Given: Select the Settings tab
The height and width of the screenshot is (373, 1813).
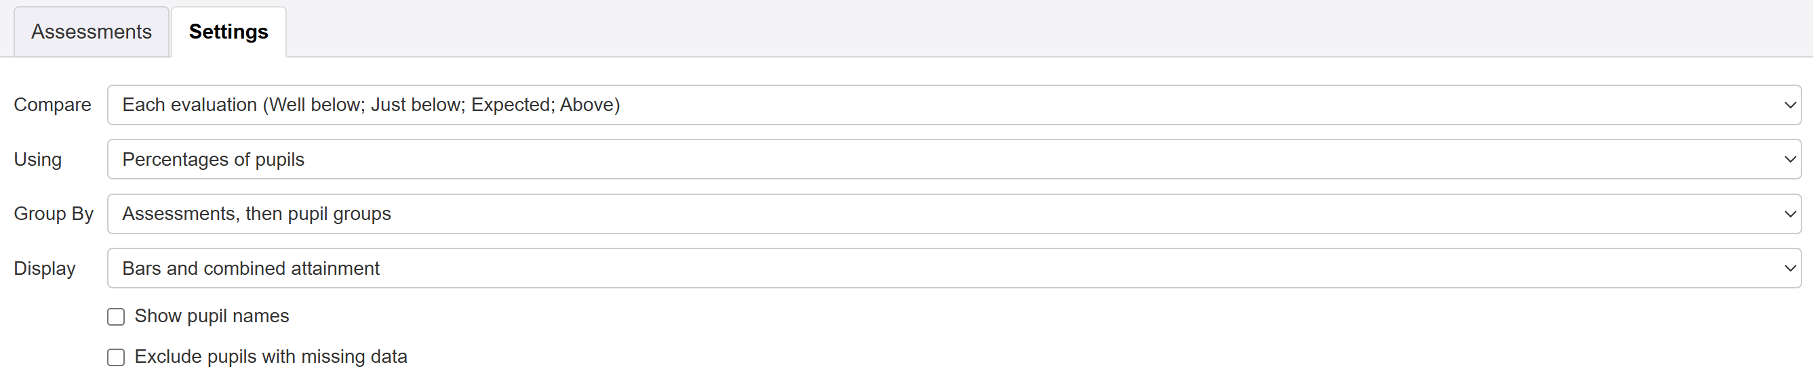Looking at the screenshot, I should (228, 32).
